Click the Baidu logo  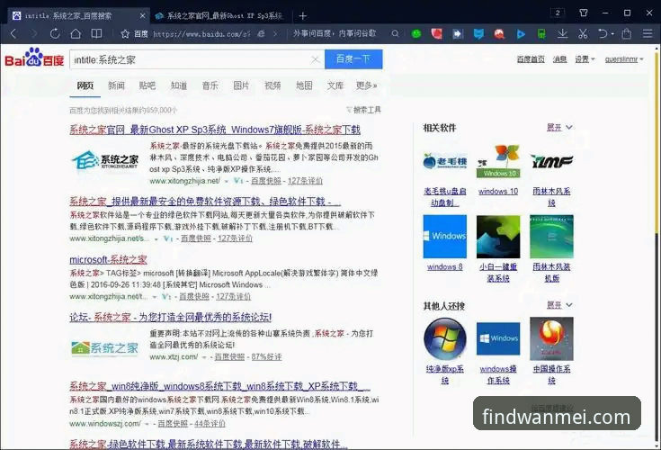(x=34, y=58)
